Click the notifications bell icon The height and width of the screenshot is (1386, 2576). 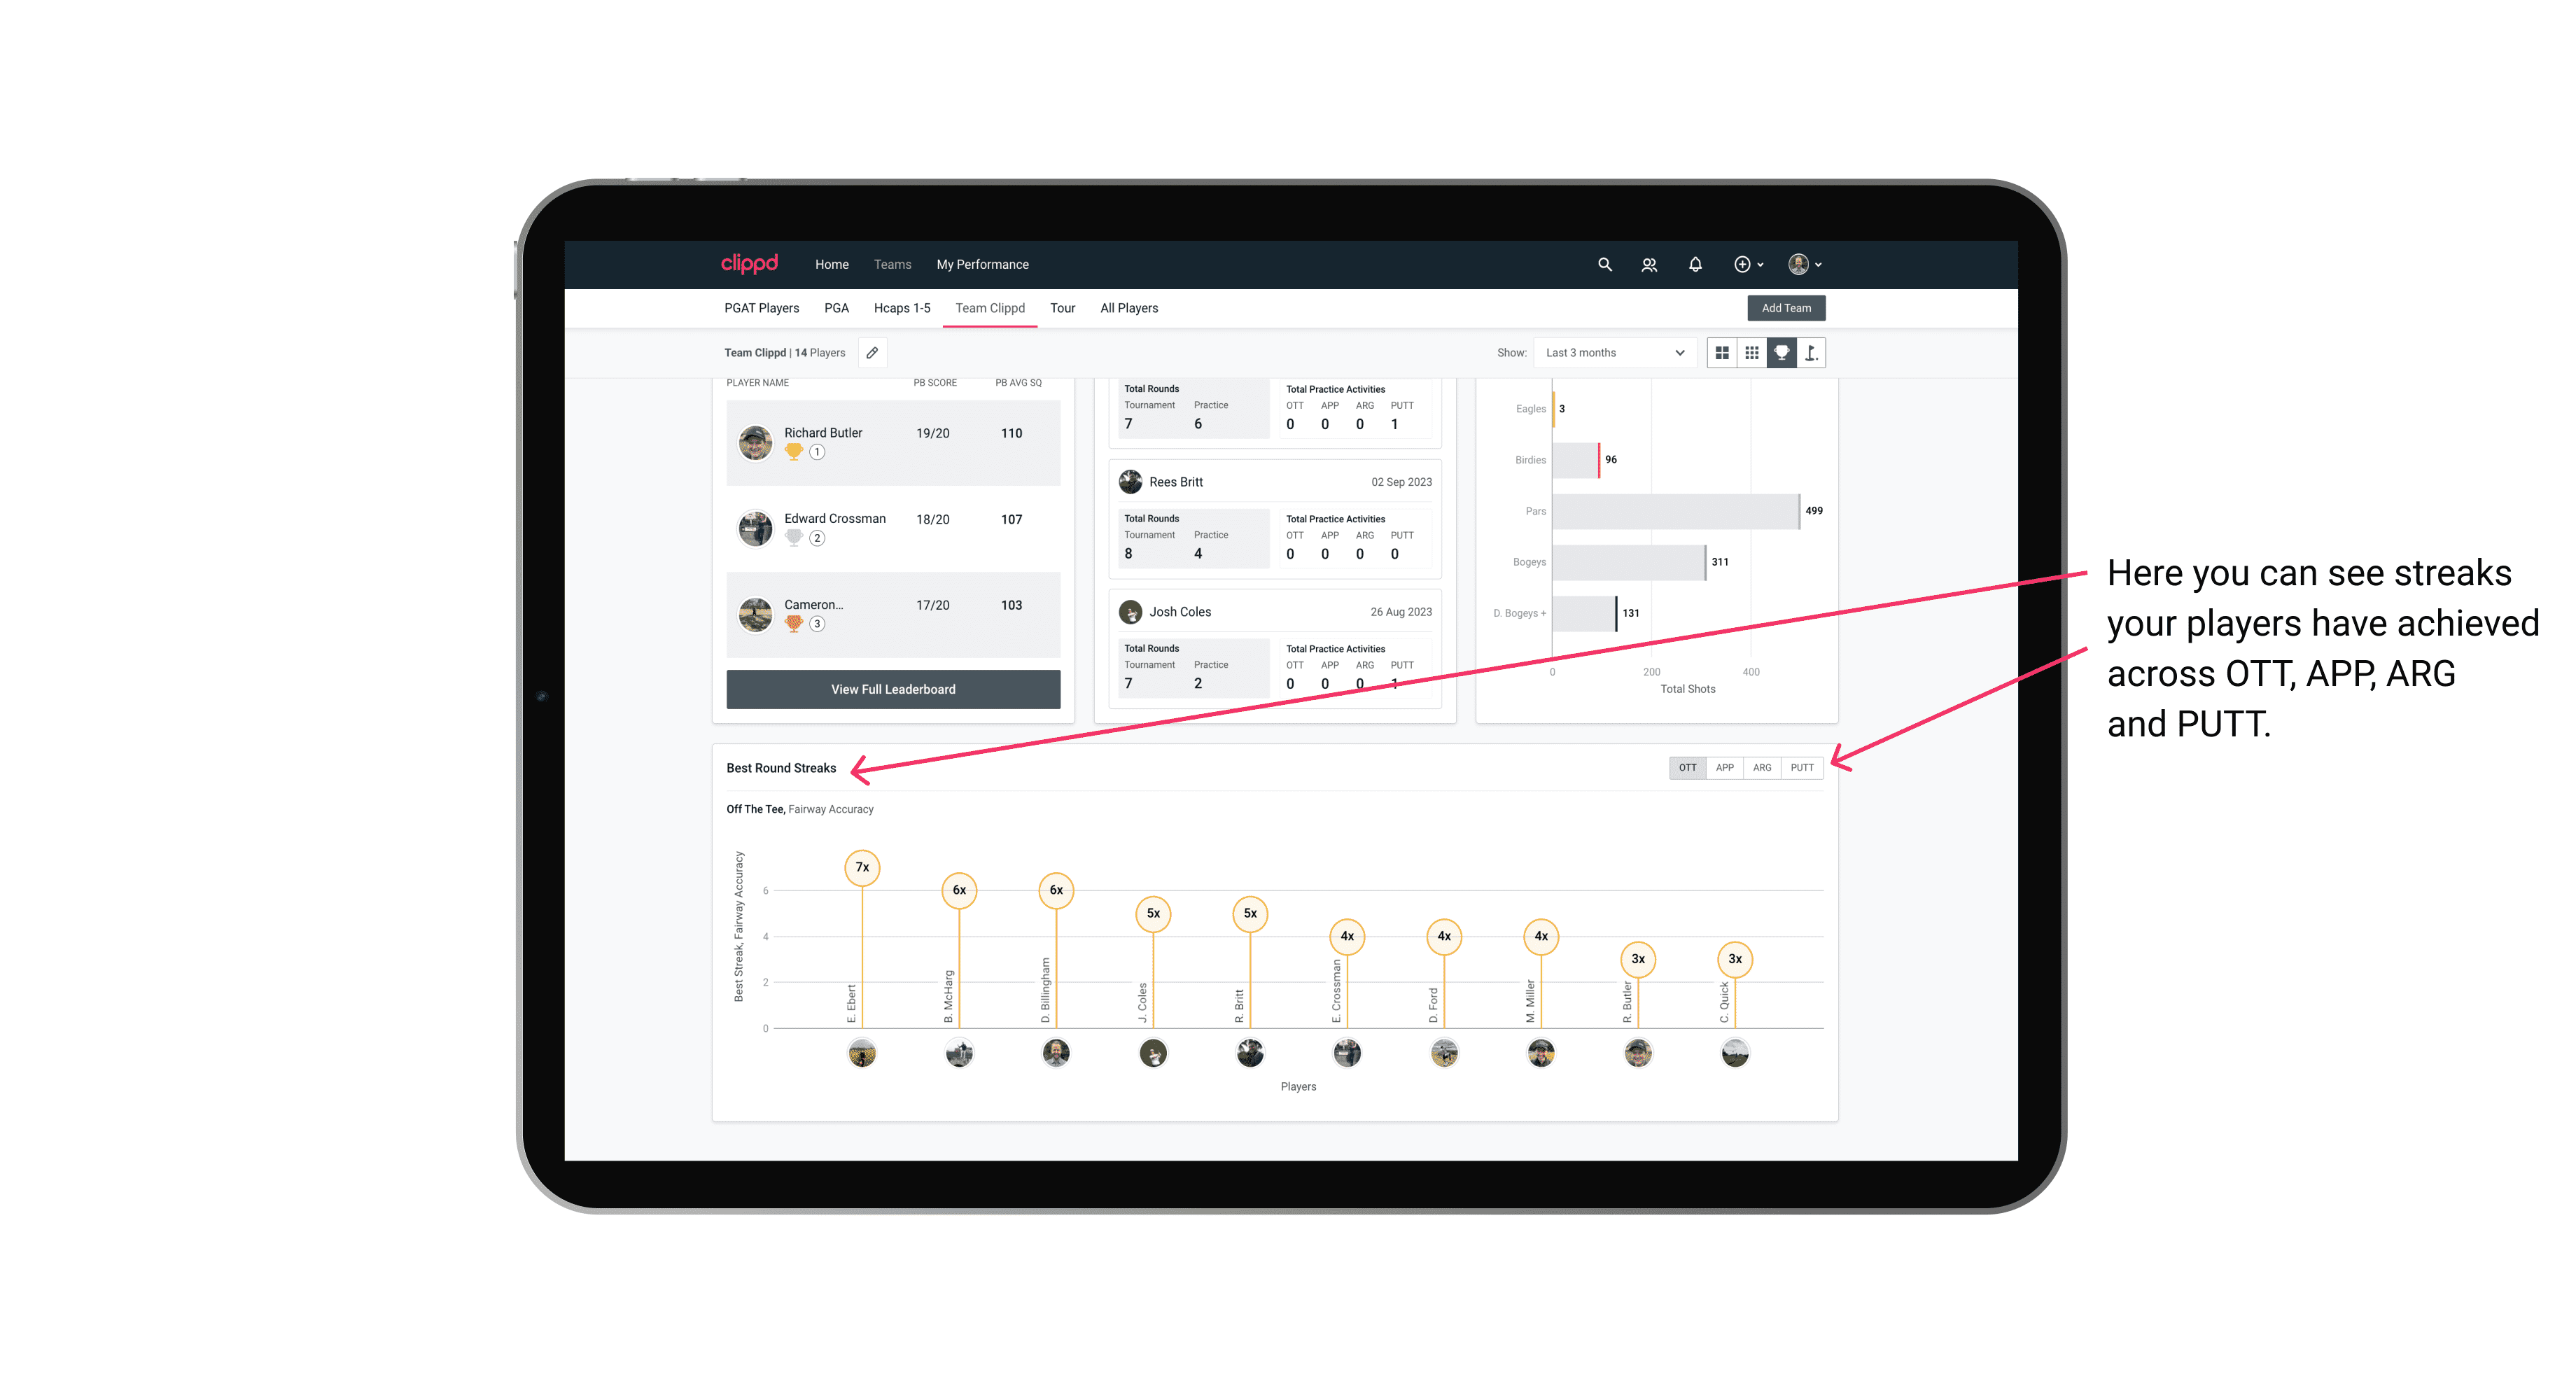(x=1694, y=265)
